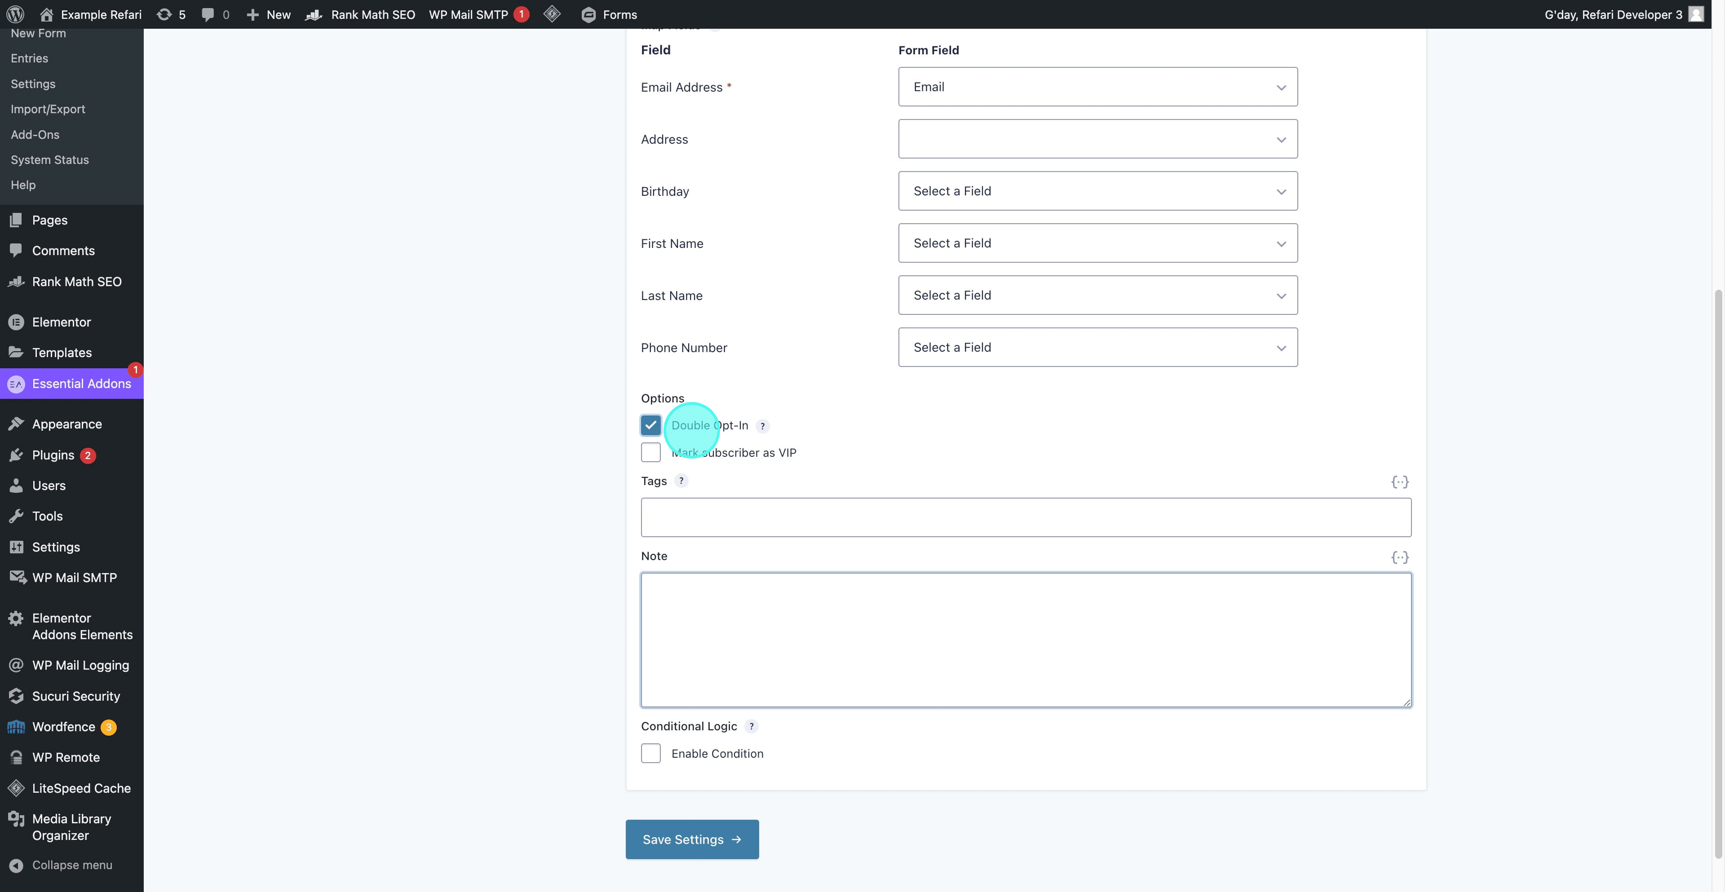Click the Users icon in sidebar
1725x892 pixels.
(x=16, y=486)
